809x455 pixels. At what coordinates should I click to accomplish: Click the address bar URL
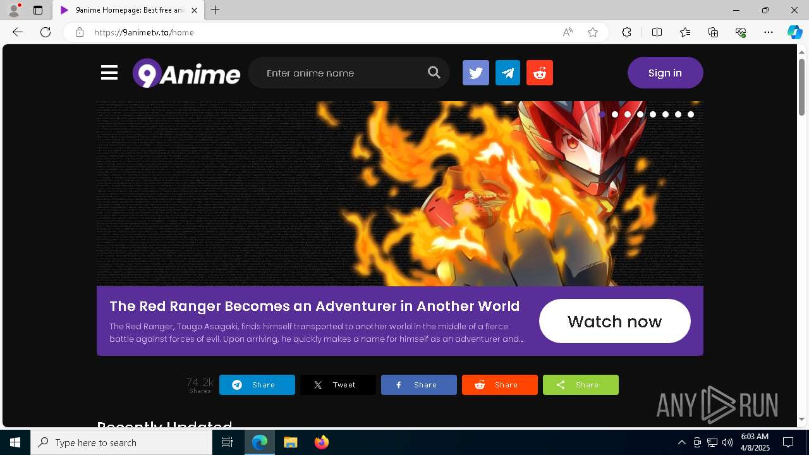144,32
